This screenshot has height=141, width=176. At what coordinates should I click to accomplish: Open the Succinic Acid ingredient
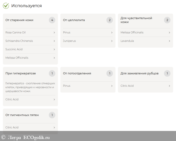(x=14, y=49)
